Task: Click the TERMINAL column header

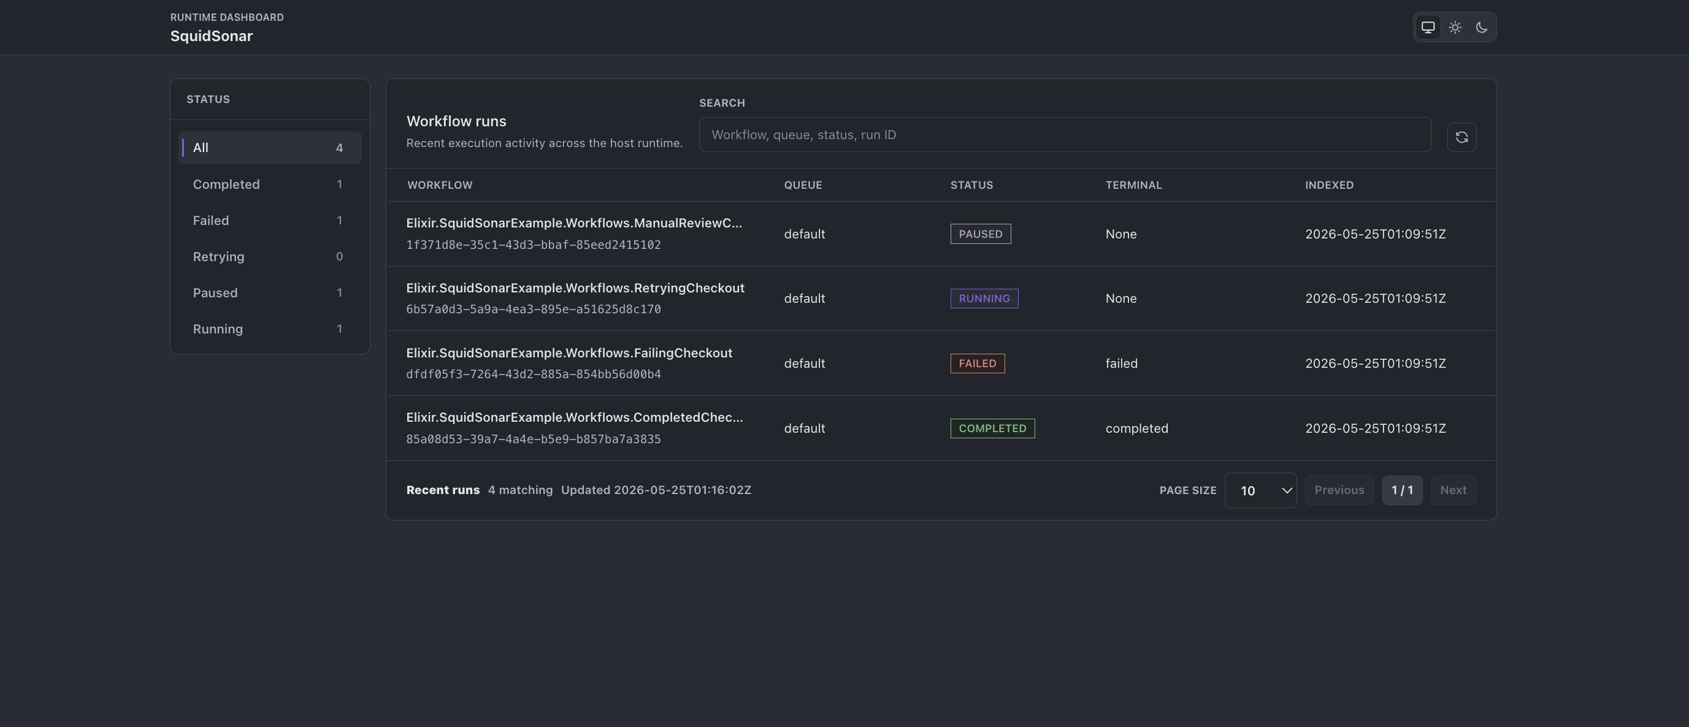Action: click(1133, 185)
